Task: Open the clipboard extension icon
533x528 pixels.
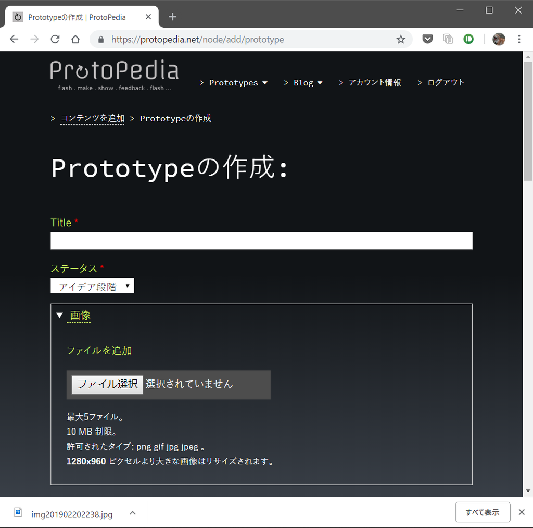Action: coord(448,39)
